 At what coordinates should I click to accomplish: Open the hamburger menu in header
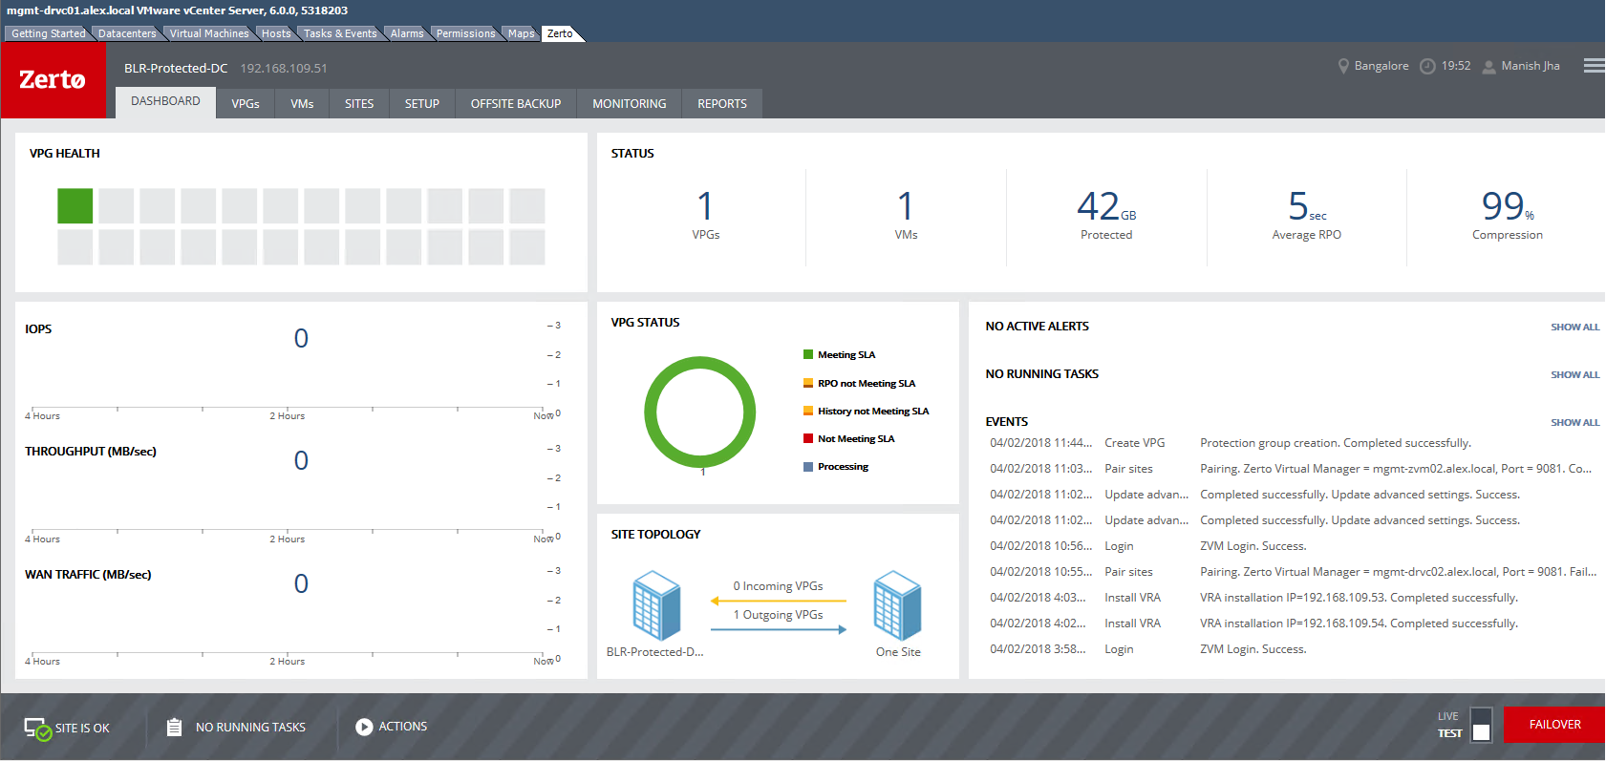pos(1594,66)
